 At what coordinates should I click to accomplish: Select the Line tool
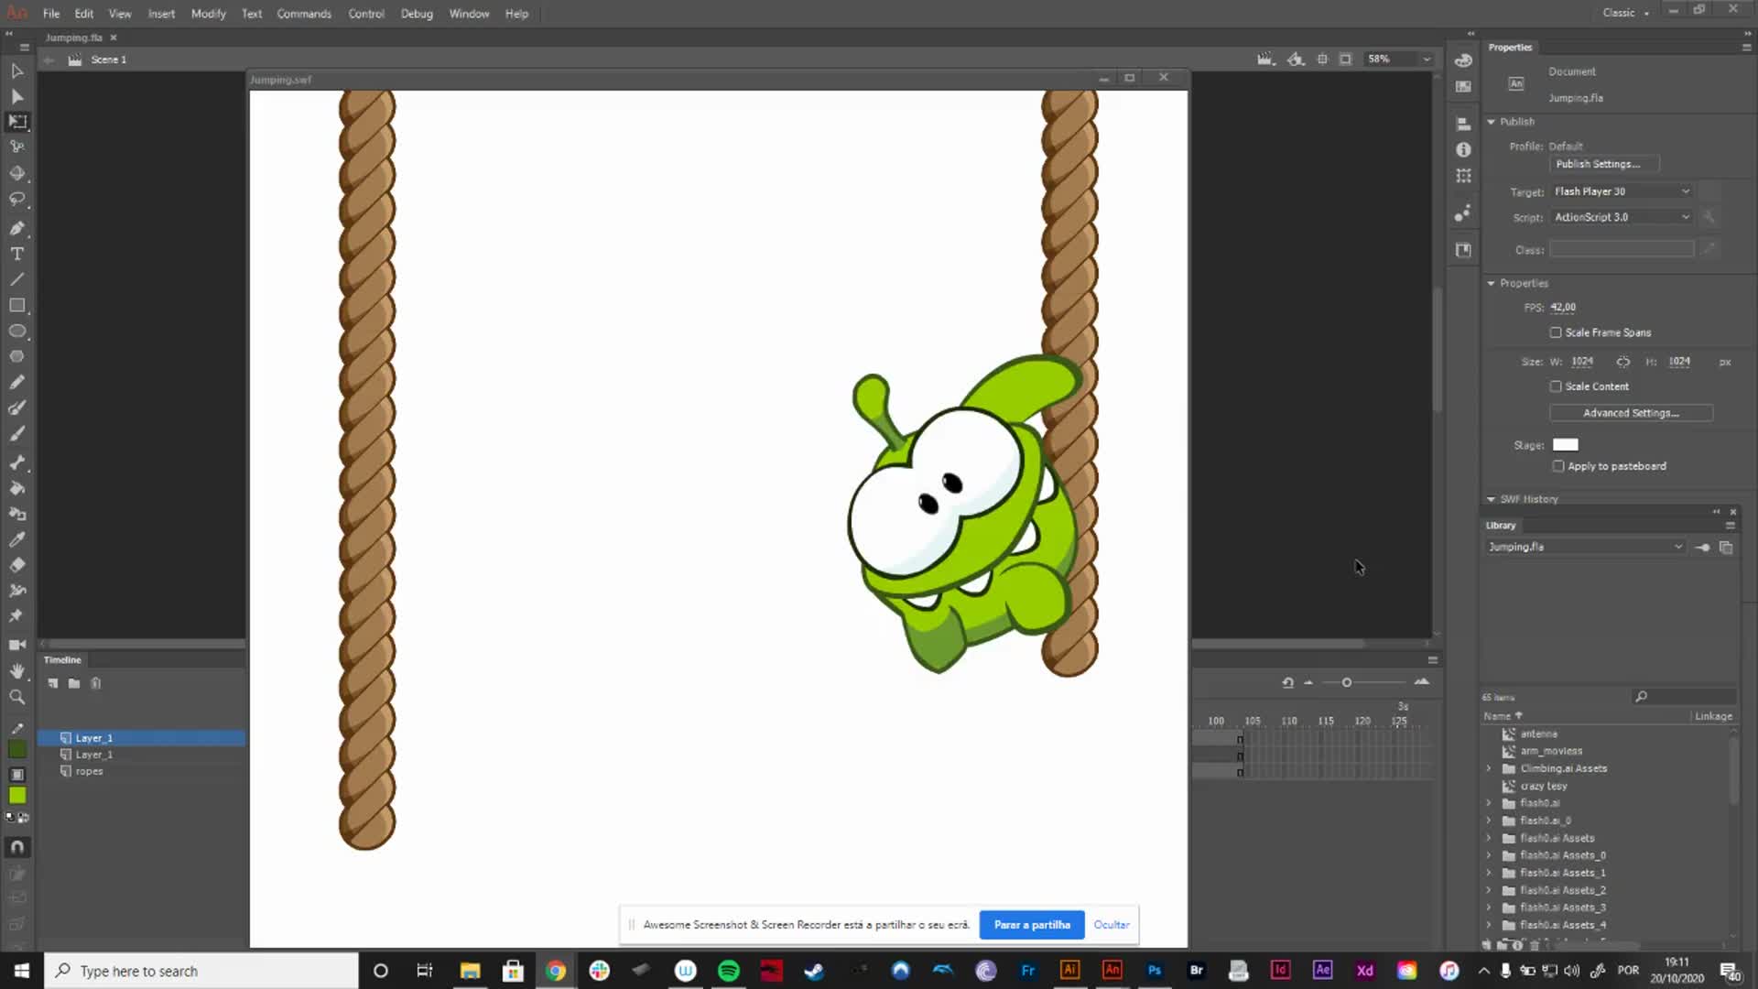point(16,279)
